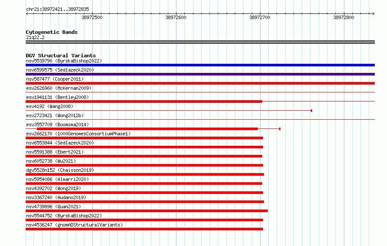Select the red bar under nsv4392702
Screen dimensions: 387x246
click(x=144, y=193)
